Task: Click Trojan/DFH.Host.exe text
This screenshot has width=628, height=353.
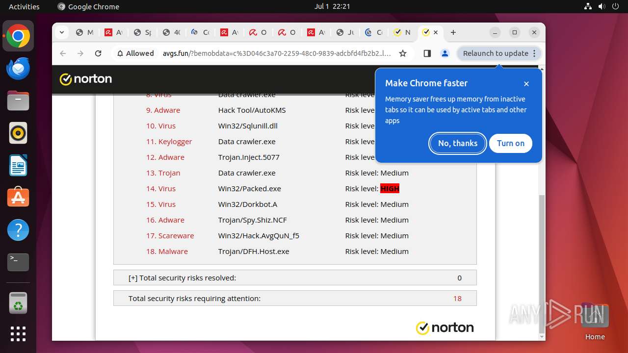Action: pyautogui.click(x=254, y=251)
